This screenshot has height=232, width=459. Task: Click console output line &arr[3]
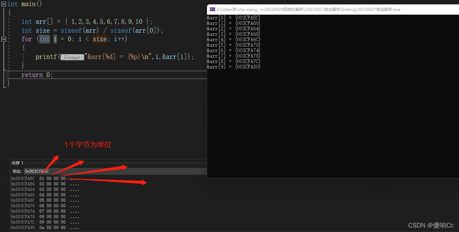coord(234,34)
